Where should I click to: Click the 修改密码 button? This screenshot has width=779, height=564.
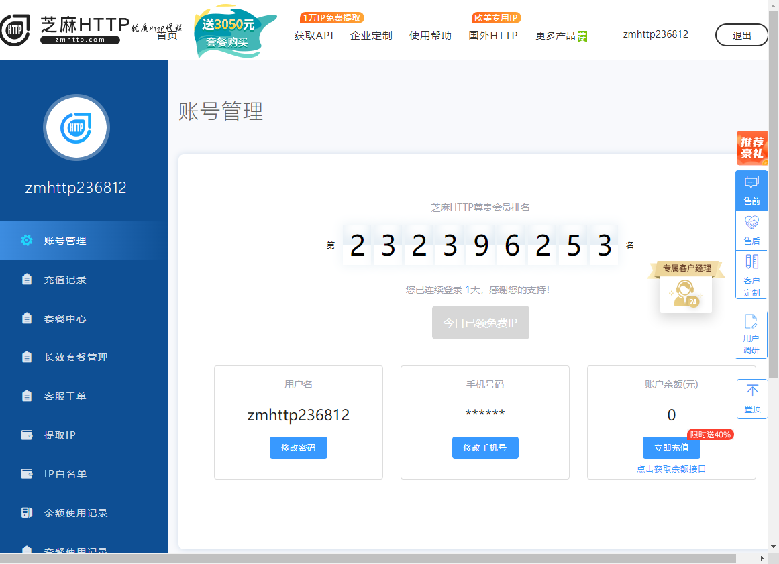(x=298, y=447)
